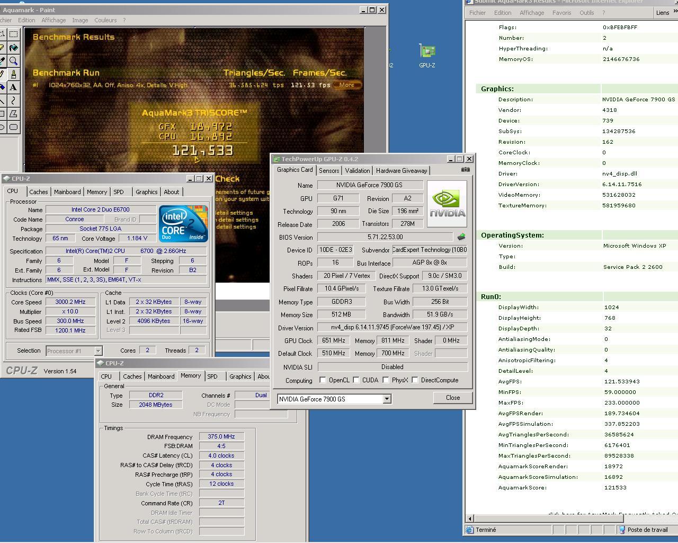
Task: Open the Processor #1 selection dropdown
Action: pyautogui.click(x=98, y=351)
